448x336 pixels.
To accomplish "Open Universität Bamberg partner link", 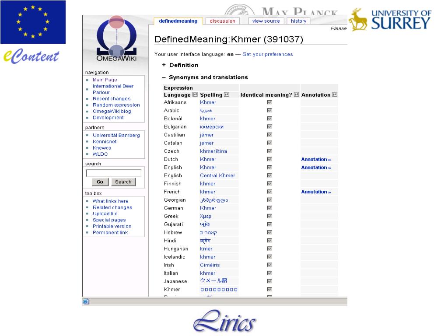I will pyautogui.click(x=116, y=135).
